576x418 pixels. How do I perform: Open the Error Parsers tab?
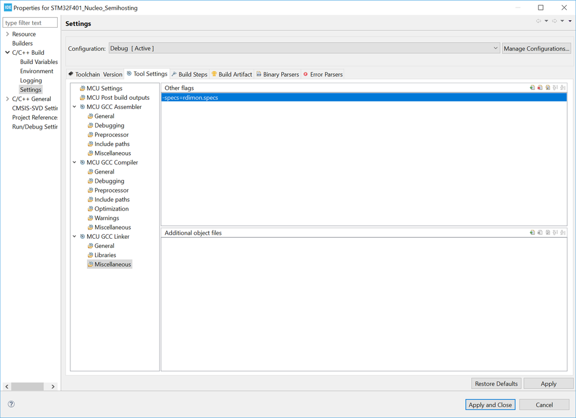pyautogui.click(x=323, y=74)
